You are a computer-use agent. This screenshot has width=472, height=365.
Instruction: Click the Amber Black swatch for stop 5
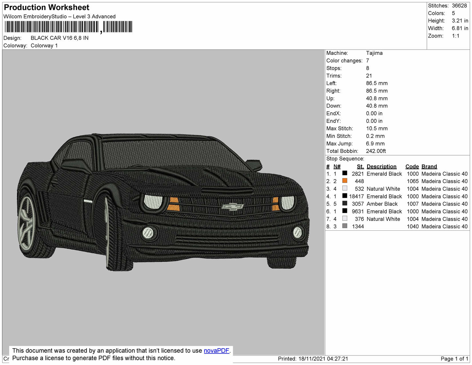(345, 203)
